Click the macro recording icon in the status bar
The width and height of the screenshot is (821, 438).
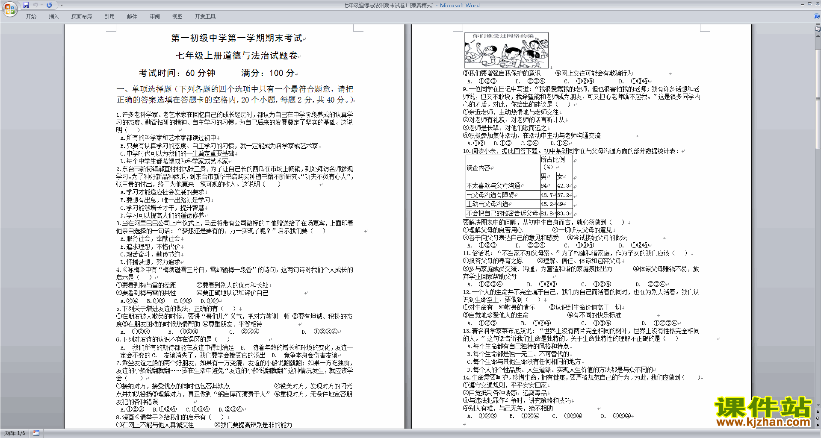point(36,433)
